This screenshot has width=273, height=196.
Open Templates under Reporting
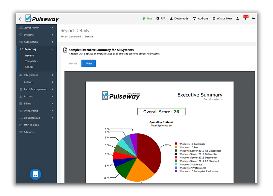31,61
